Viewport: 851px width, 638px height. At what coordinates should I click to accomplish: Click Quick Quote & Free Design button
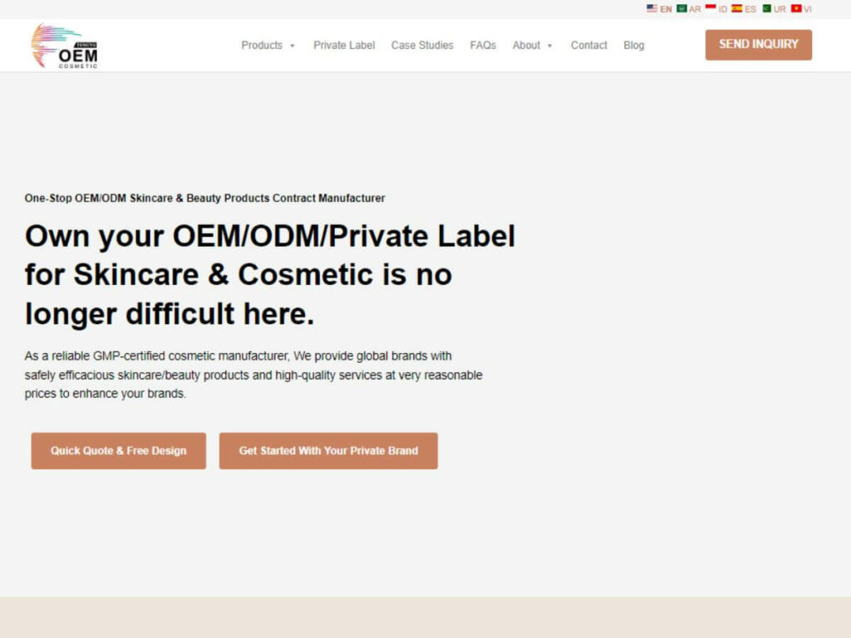pos(118,450)
